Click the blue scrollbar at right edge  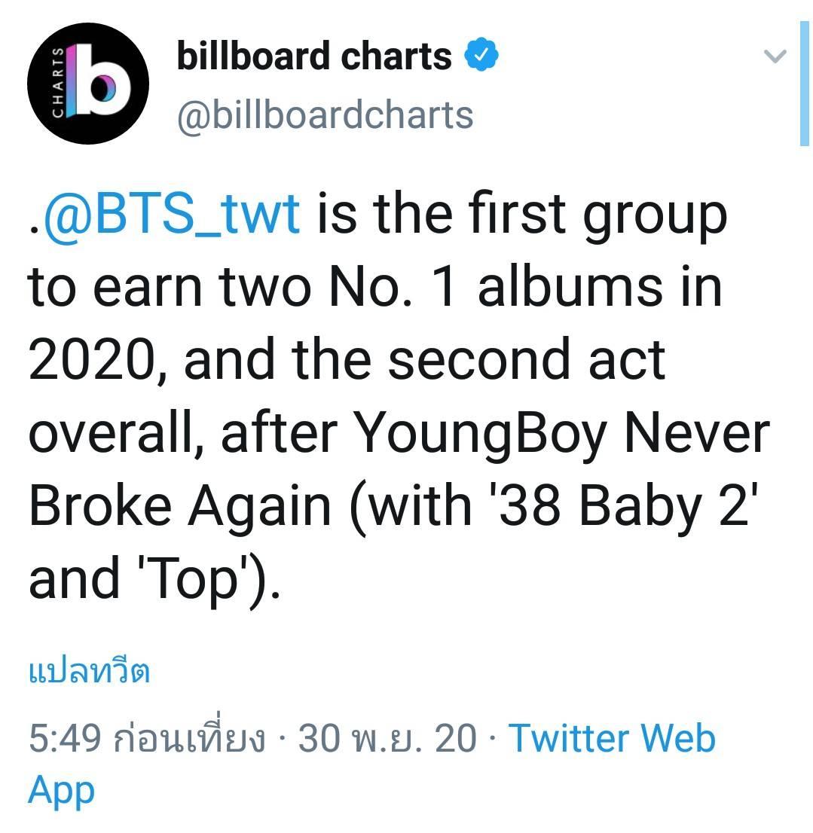(804, 83)
